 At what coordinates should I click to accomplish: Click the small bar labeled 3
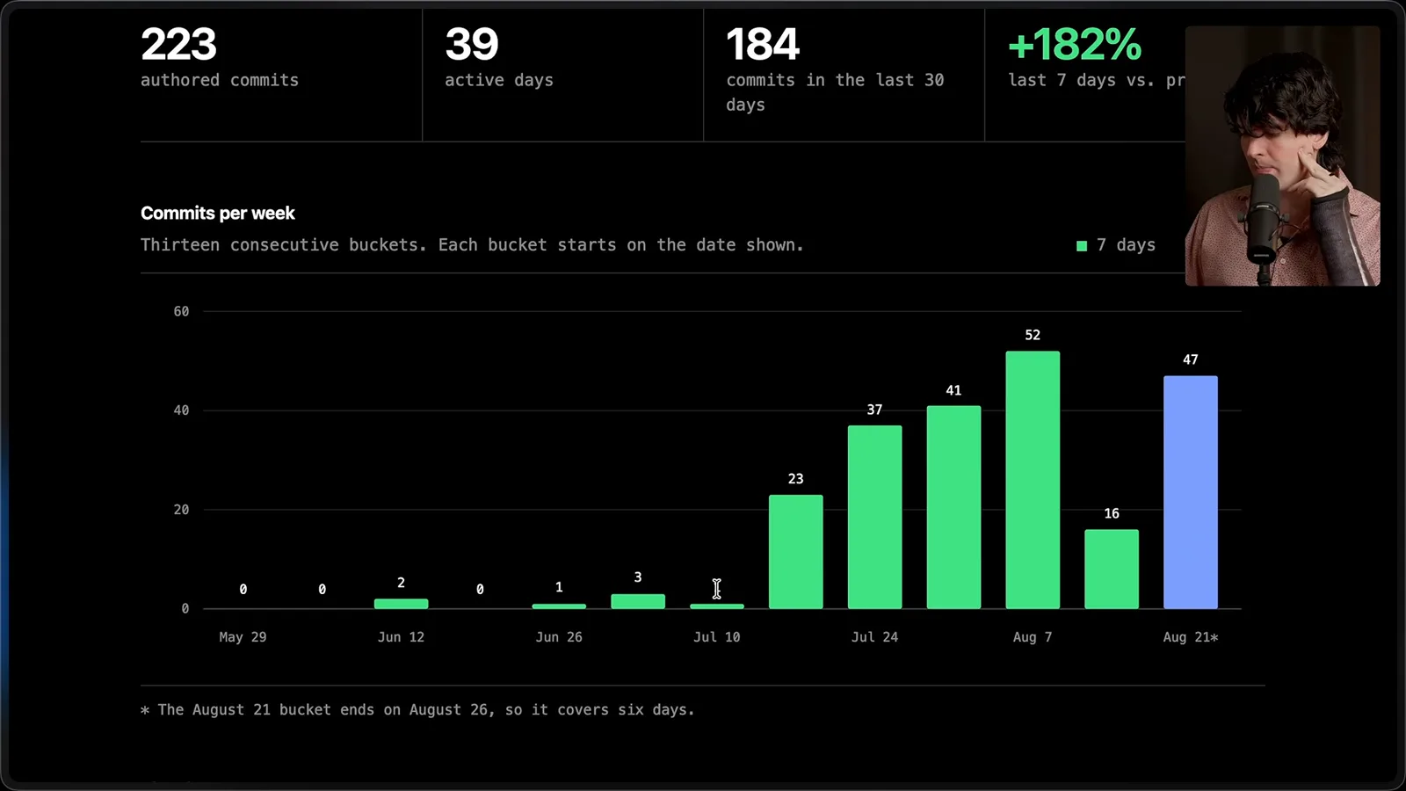(x=638, y=601)
